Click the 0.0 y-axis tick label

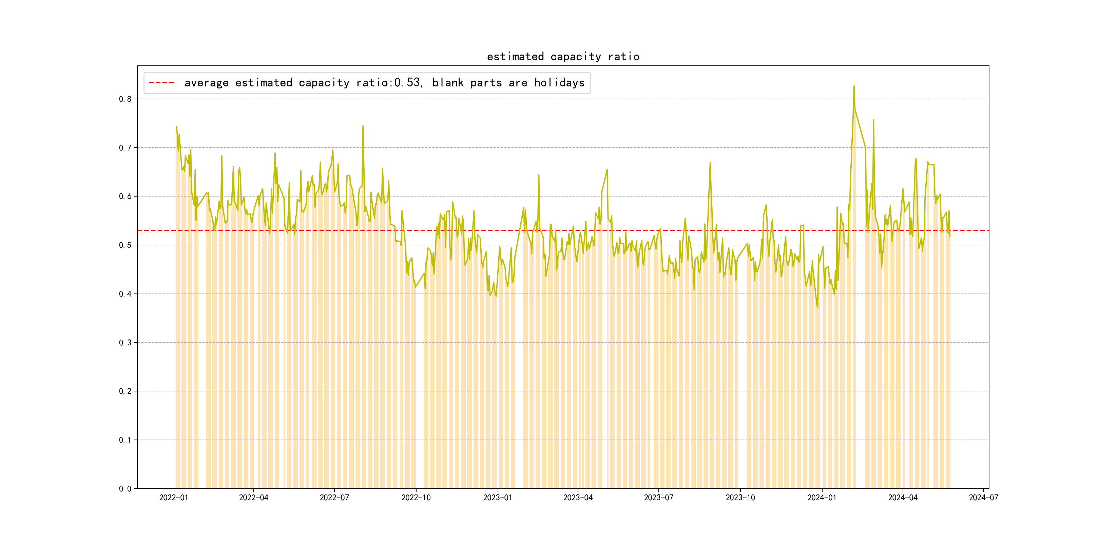click(x=125, y=488)
